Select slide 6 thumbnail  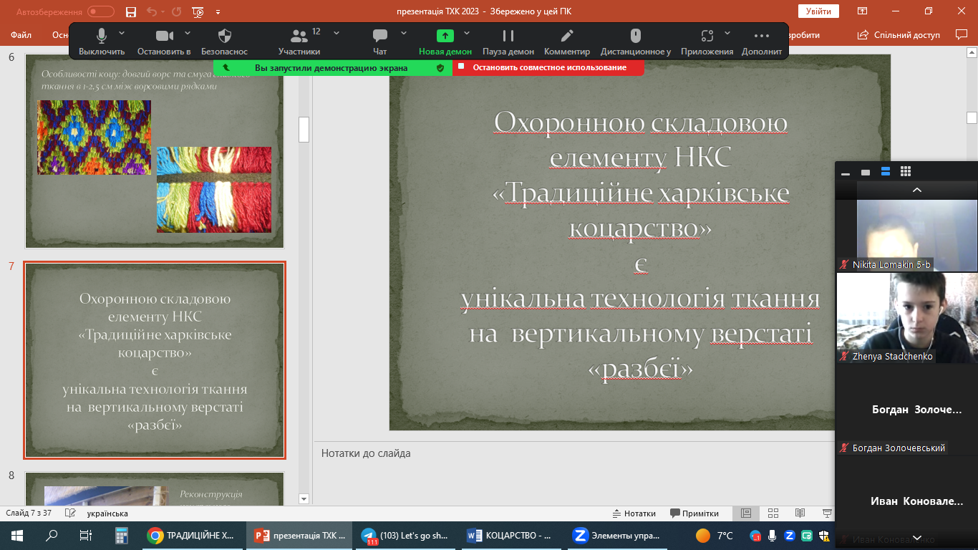coord(155,151)
